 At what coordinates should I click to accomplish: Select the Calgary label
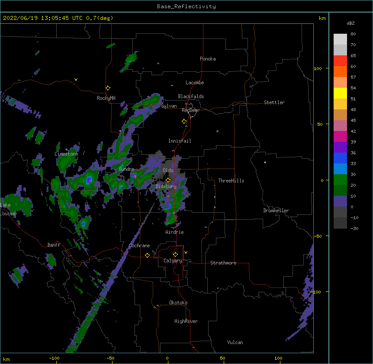point(173,261)
